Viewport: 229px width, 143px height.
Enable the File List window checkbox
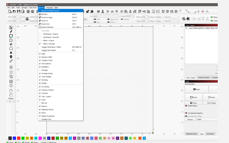coord(40,103)
